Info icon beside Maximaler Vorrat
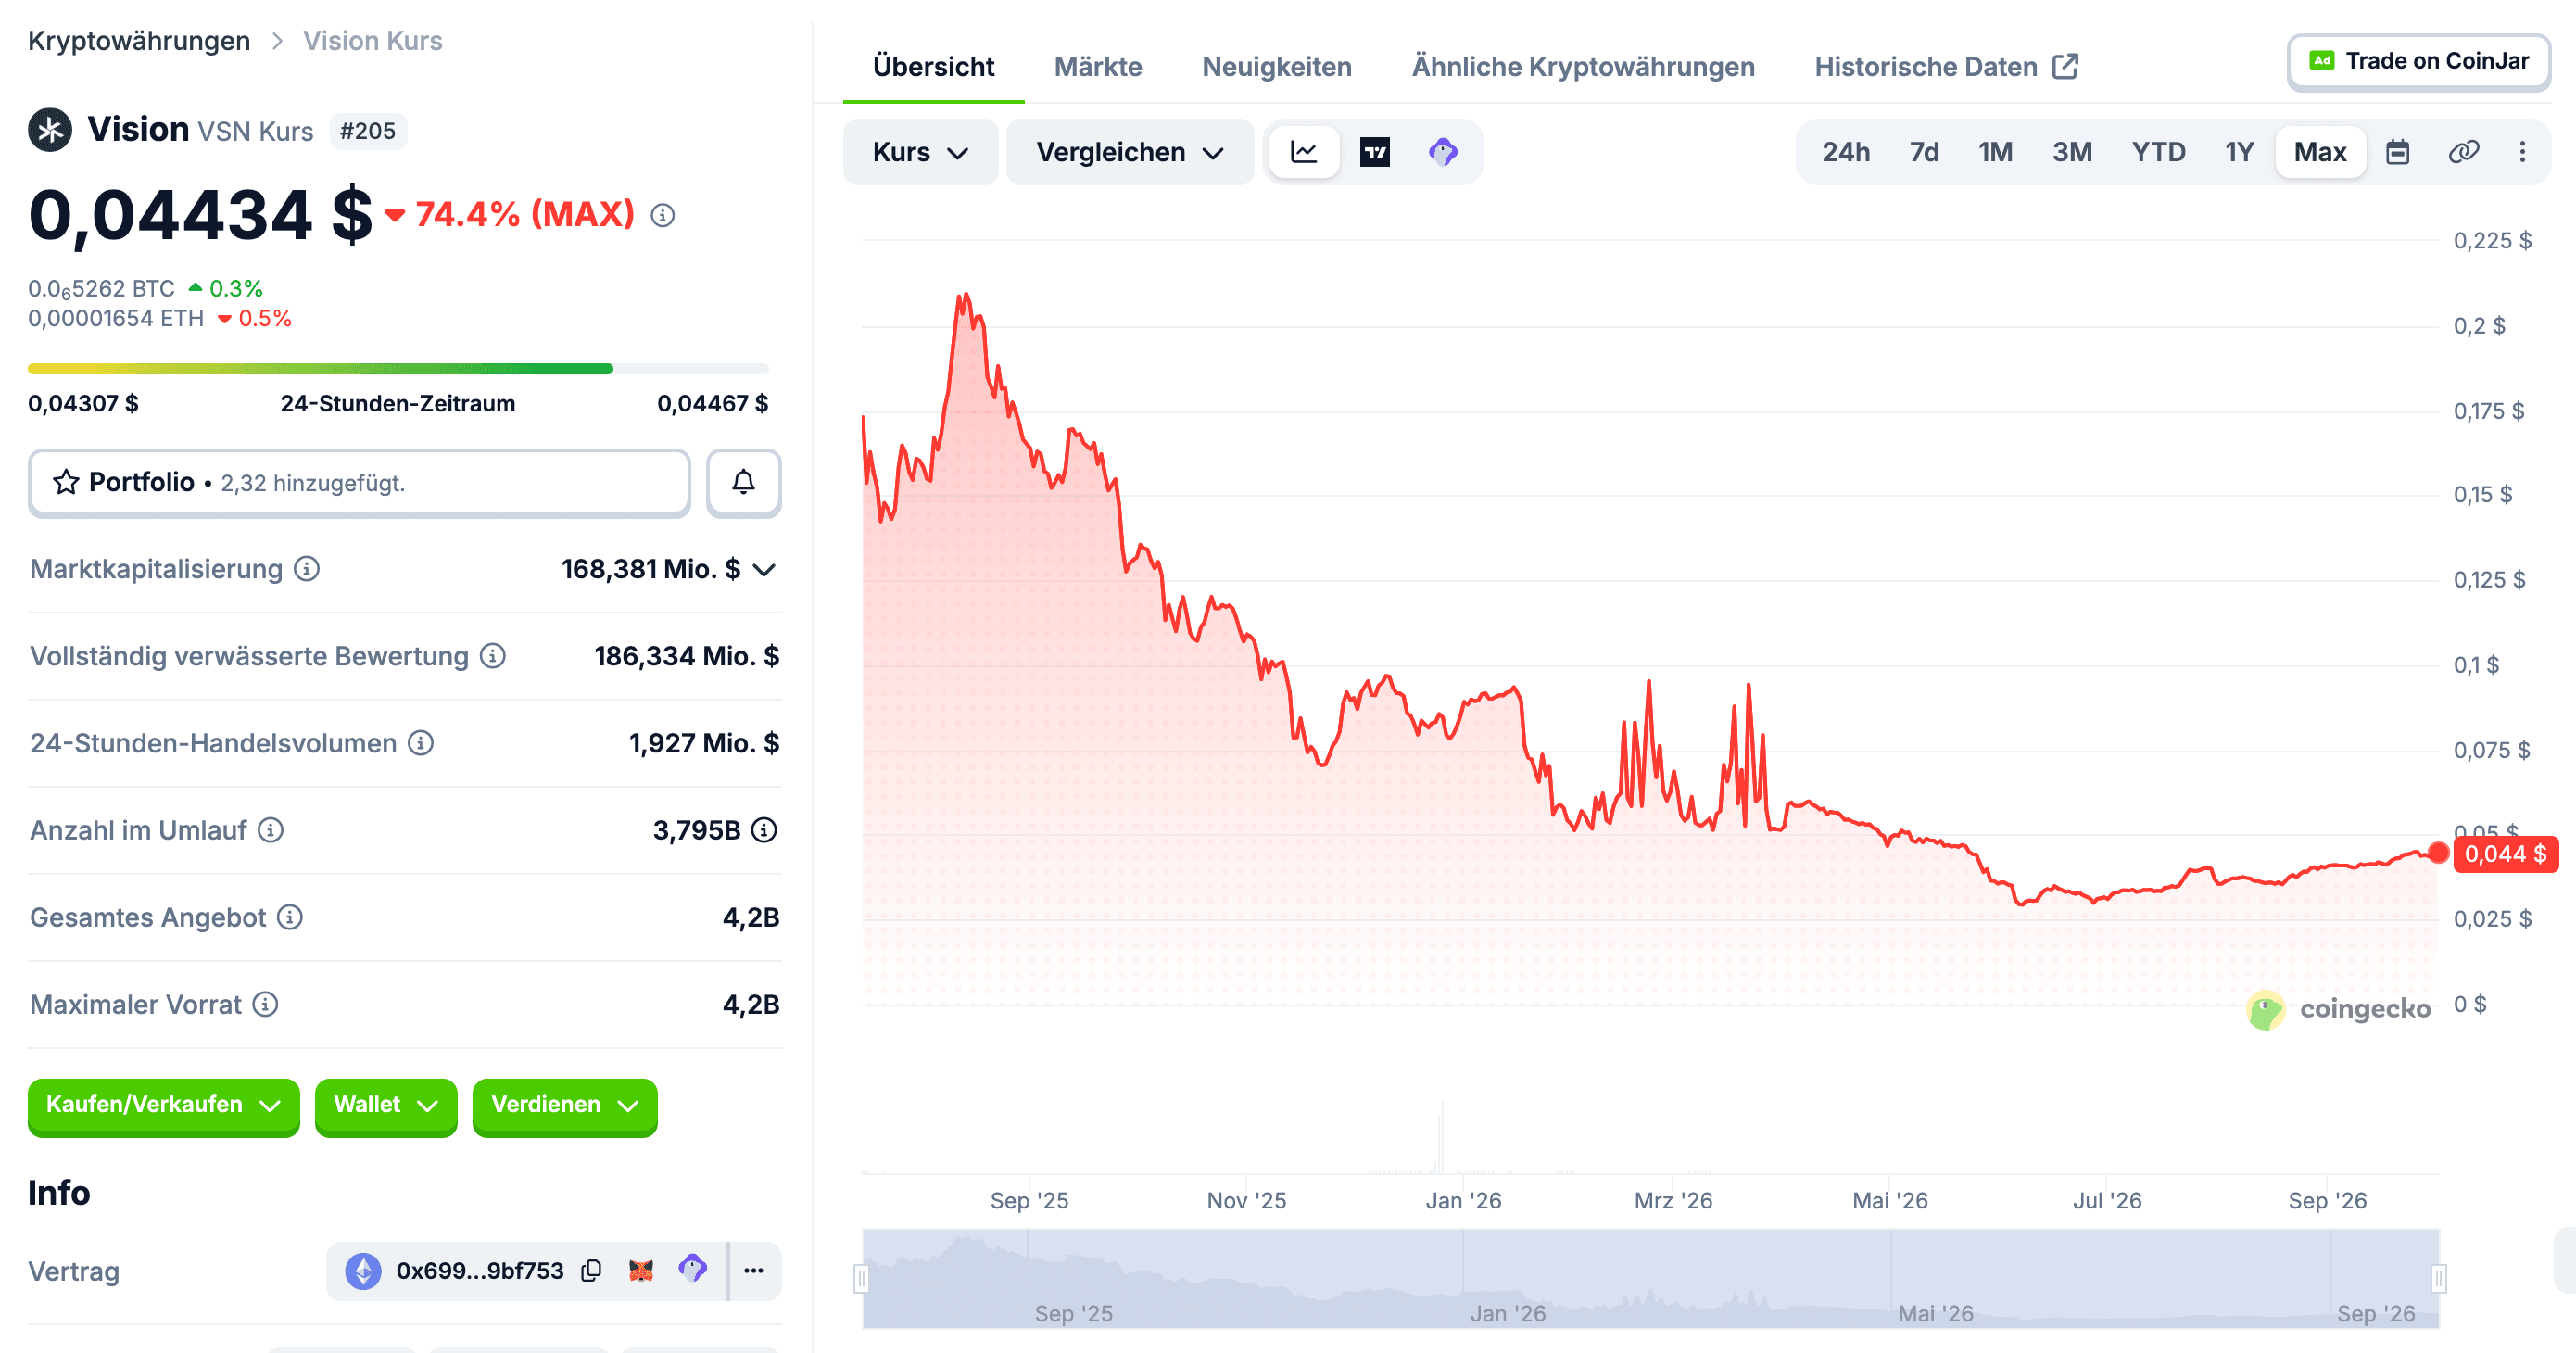Image resolution: width=2576 pixels, height=1353 pixels. click(x=265, y=1004)
